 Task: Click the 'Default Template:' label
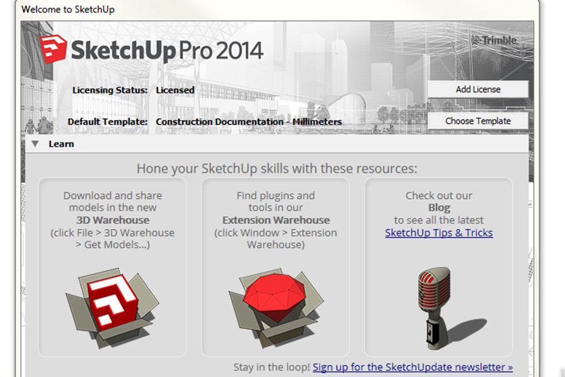coord(108,122)
